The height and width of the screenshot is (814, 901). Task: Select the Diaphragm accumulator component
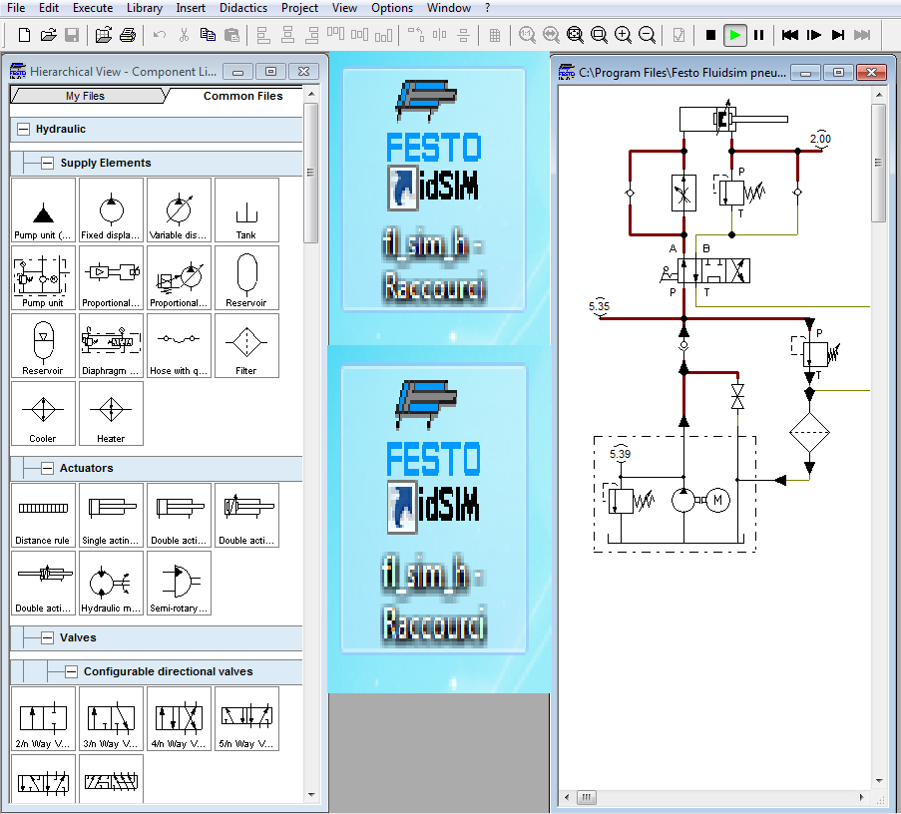[x=111, y=345]
